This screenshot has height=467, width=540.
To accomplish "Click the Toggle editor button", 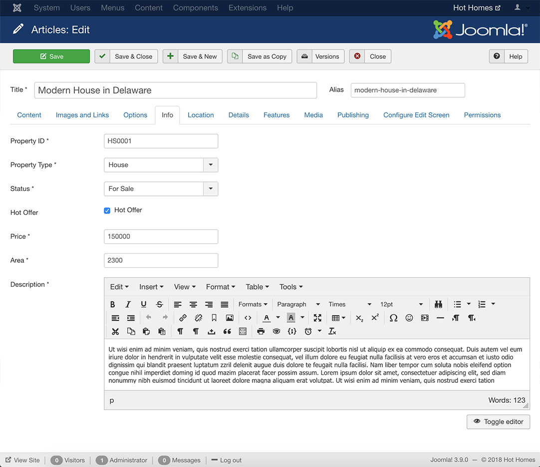I will (498, 422).
